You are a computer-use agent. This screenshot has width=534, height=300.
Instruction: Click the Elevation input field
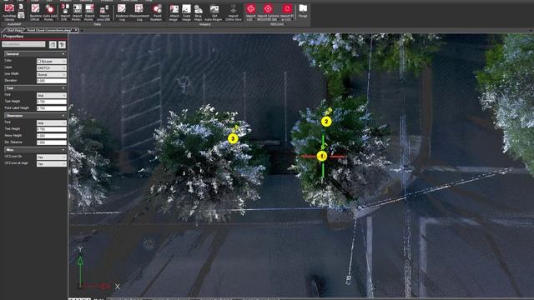click(52, 81)
